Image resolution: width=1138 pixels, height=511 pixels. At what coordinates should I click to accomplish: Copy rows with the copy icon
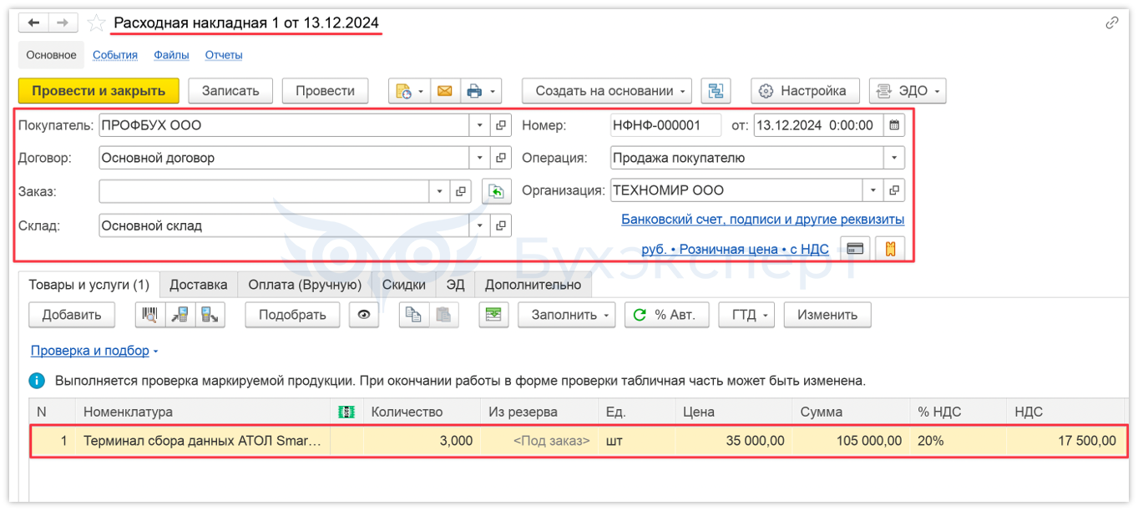(x=413, y=315)
